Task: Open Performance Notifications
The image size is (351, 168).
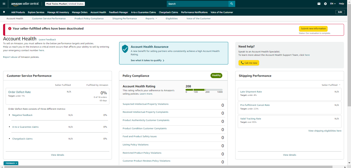Action: (x=194, y=12)
